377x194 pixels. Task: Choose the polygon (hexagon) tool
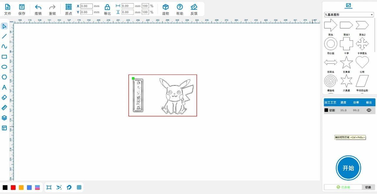tap(4, 77)
